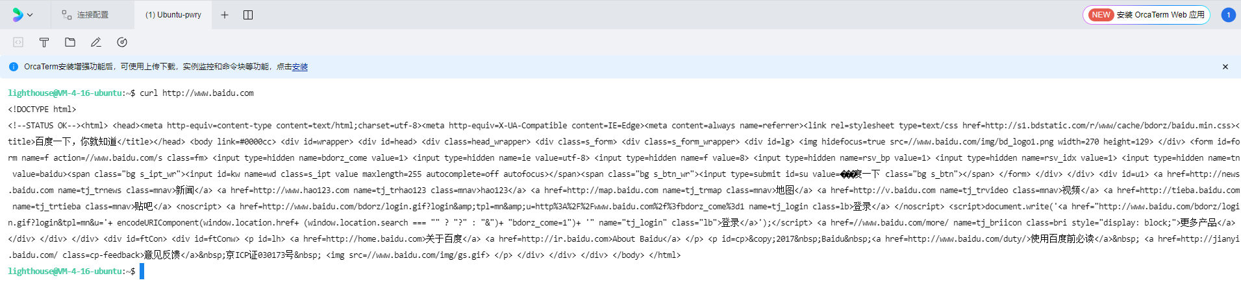Open the OrcaTerm logo menu

[18, 14]
